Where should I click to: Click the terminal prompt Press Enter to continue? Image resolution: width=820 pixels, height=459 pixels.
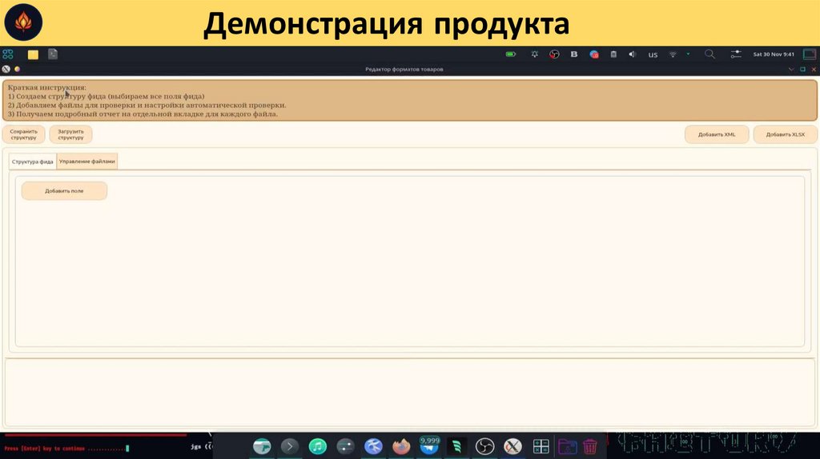pyautogui.click(x=66, y=448)
